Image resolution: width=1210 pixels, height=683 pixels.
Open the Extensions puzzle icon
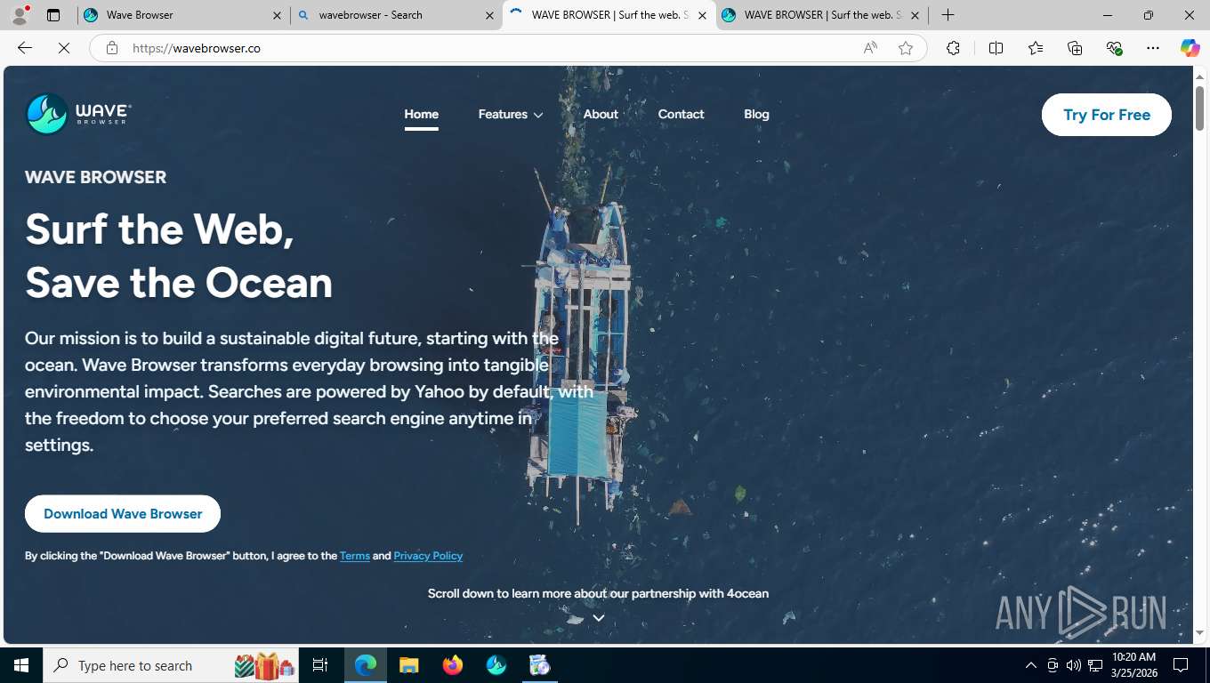(x=953, y=48)
